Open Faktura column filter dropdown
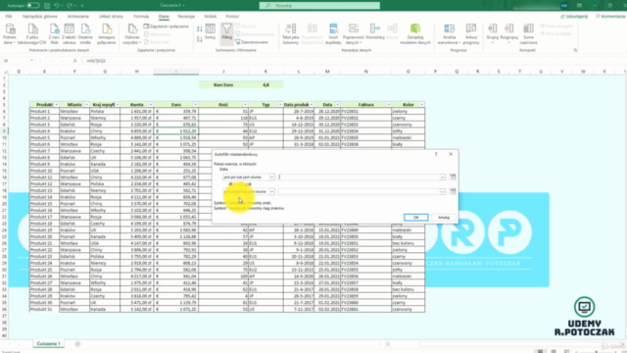 click(x=388, y=105)
